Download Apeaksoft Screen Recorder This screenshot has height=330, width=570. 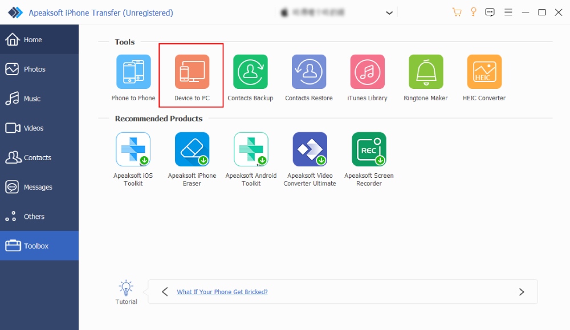point(369,149)
